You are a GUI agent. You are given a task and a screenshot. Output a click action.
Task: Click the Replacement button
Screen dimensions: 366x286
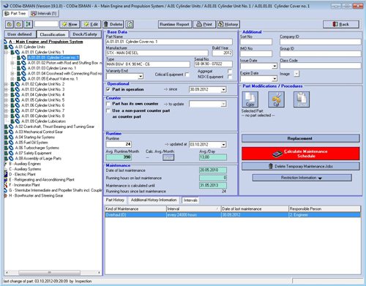[x=300, y=138]
